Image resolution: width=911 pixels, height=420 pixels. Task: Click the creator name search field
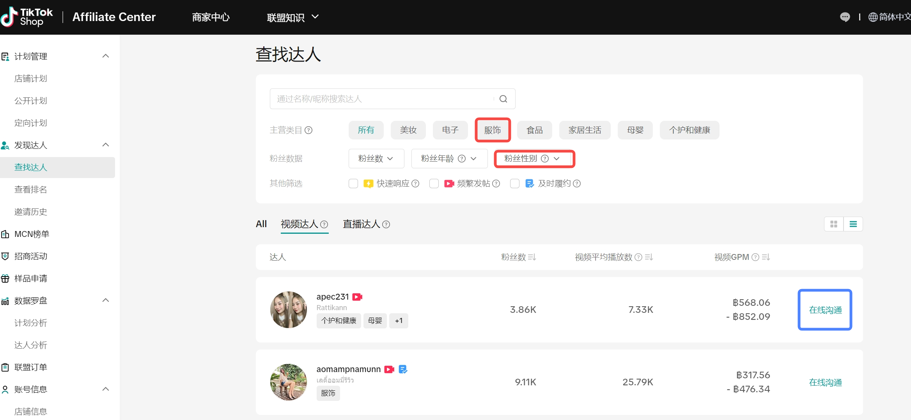click(382, 99)
